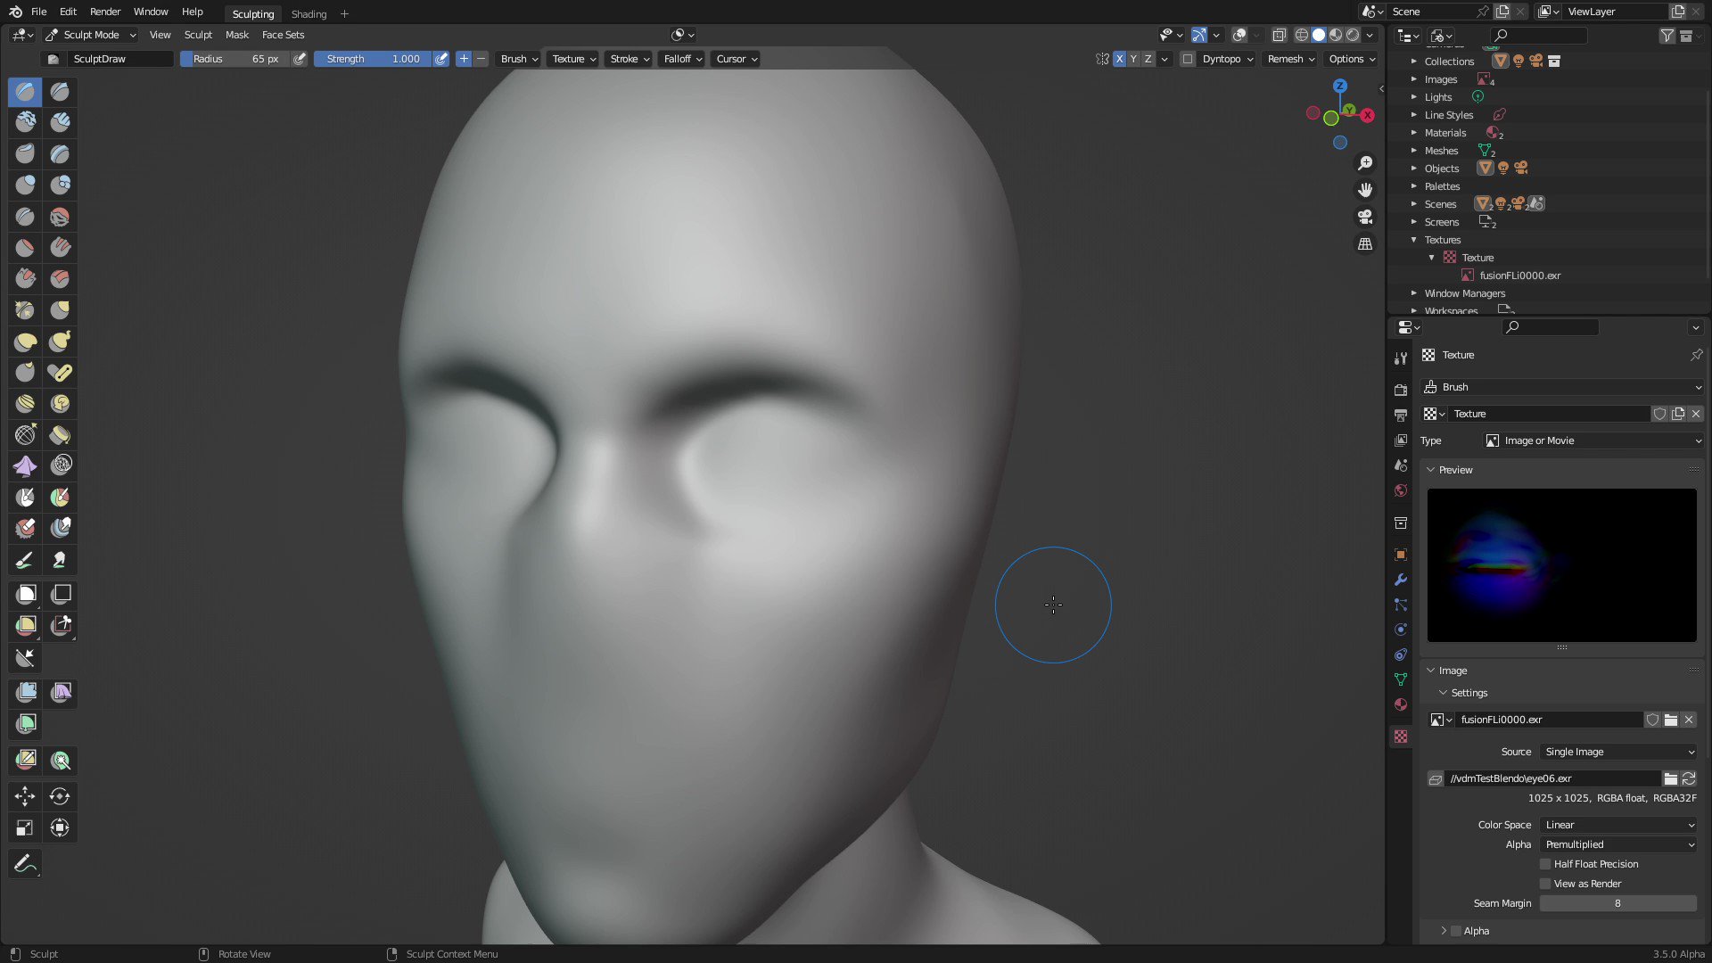Open the Mask menu in viewport header
This screenshot has height=963, width=1712.
click(237, 35)
